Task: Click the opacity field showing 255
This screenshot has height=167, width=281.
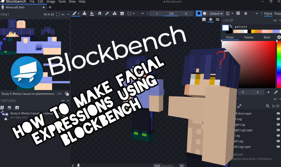Action: pyautogui.click(x=171, y=14)
